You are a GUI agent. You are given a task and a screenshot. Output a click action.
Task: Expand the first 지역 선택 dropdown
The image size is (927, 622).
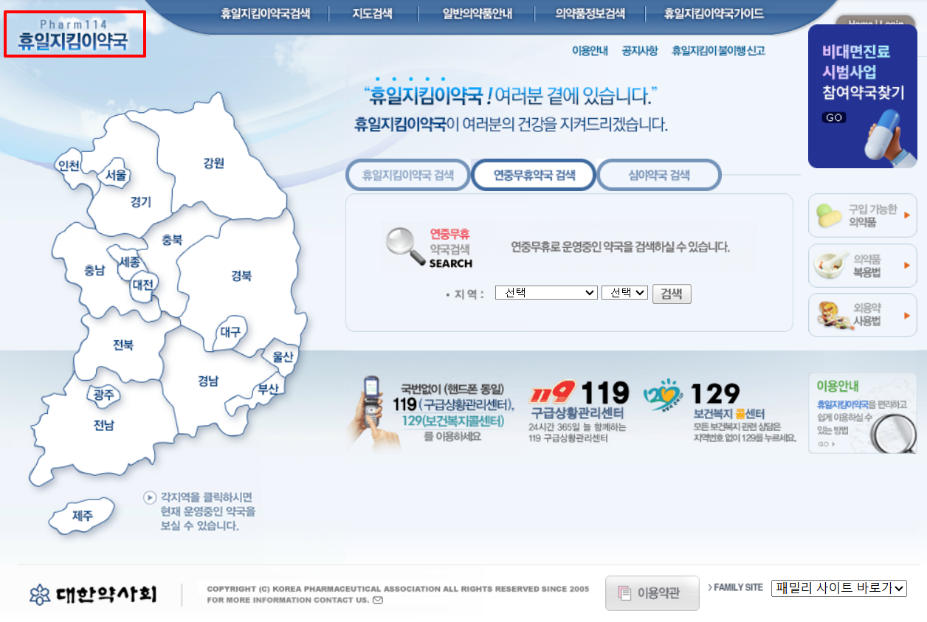click(x=546, y=293)
